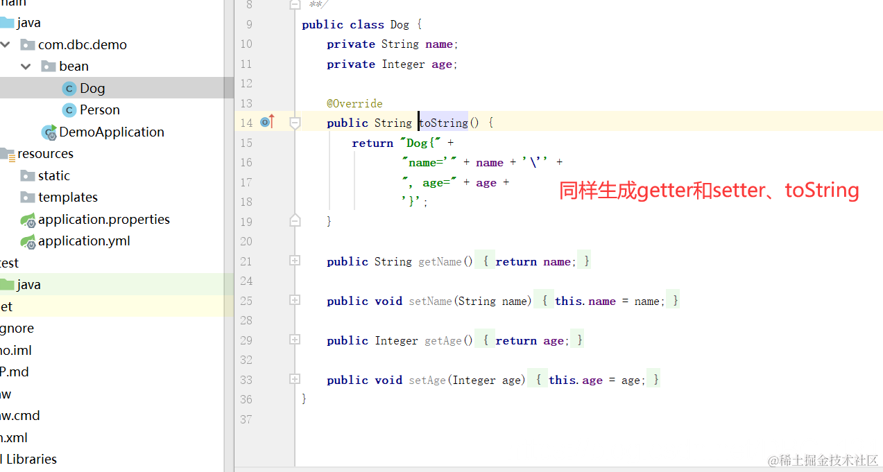
Task: Collapse the com.dbc.demo package chevron
Action: pyautogui.click(x=6, y=44)
